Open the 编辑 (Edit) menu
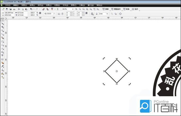181x116 pixels. tap(16, 5)
